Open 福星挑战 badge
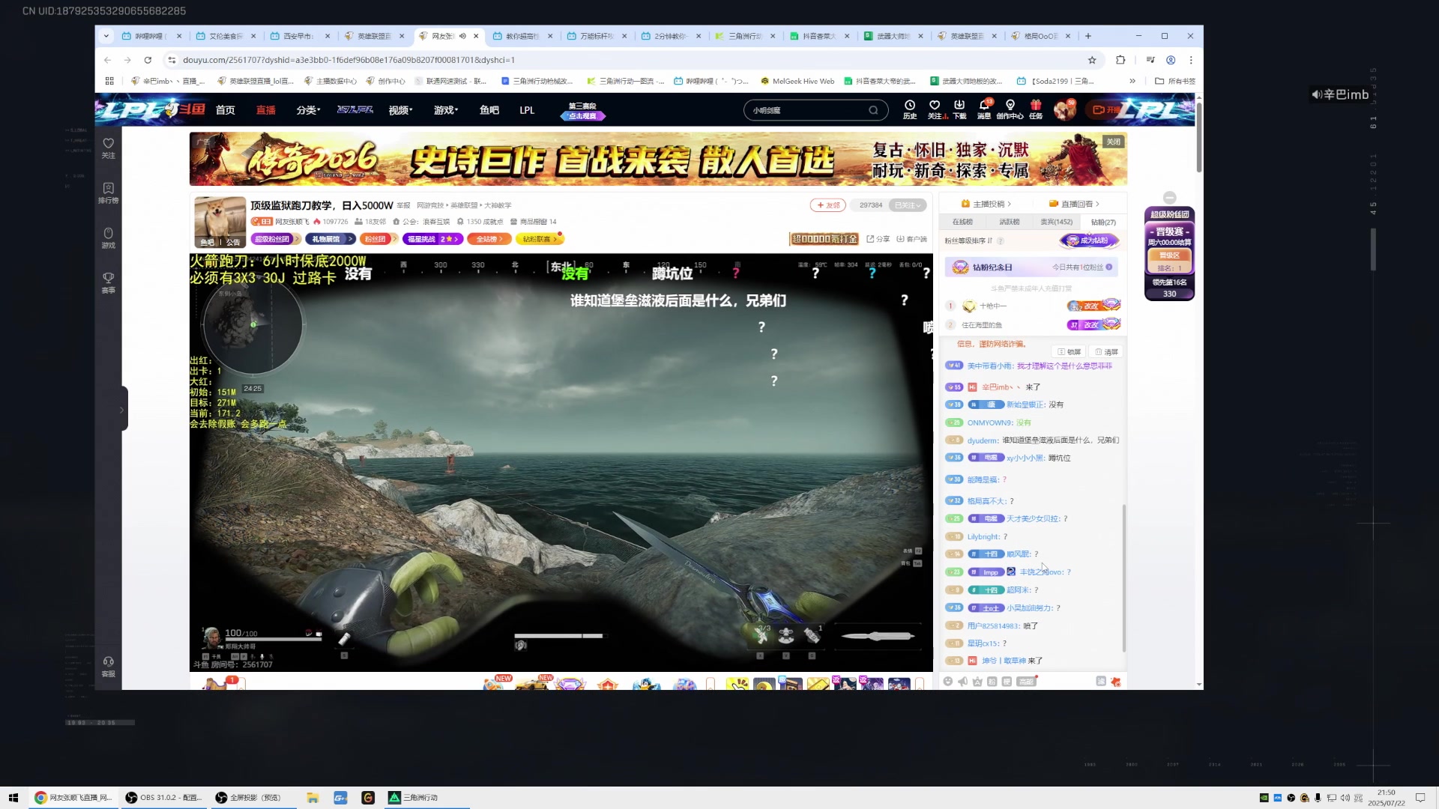 tap(432, 239)
